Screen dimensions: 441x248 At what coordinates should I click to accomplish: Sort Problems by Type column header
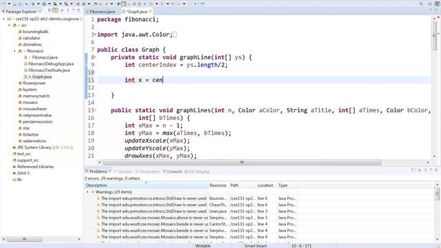click(287, 185)
